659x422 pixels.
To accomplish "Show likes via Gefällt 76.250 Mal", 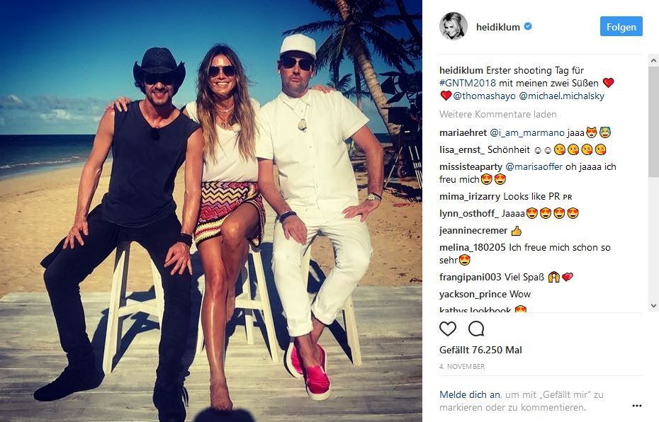I will click(480, 350).
